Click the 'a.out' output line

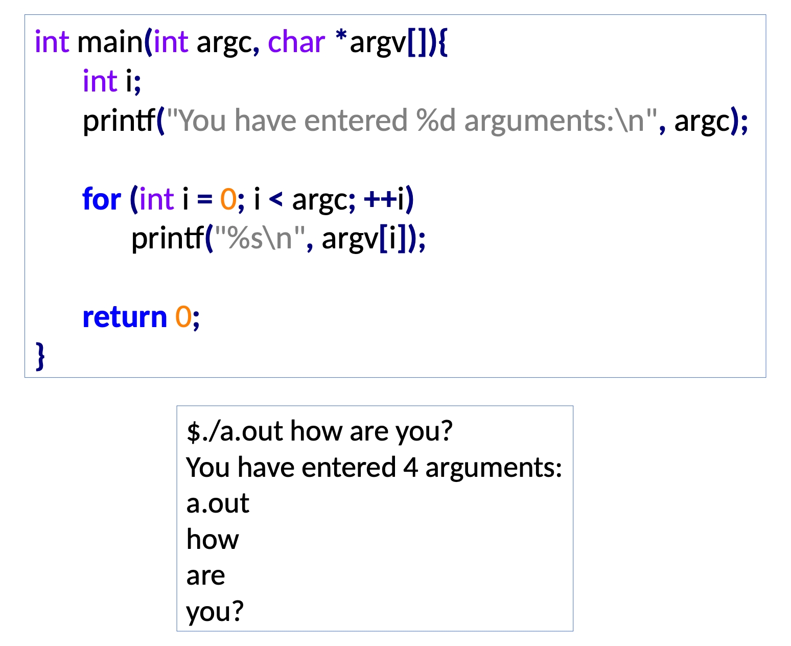click(x=218, y=503)
